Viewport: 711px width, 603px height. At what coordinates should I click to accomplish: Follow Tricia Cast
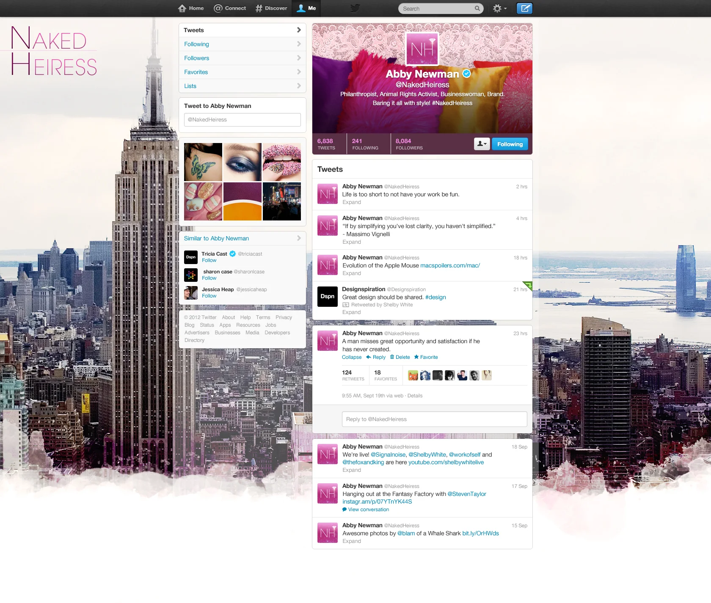pos(209,260)
